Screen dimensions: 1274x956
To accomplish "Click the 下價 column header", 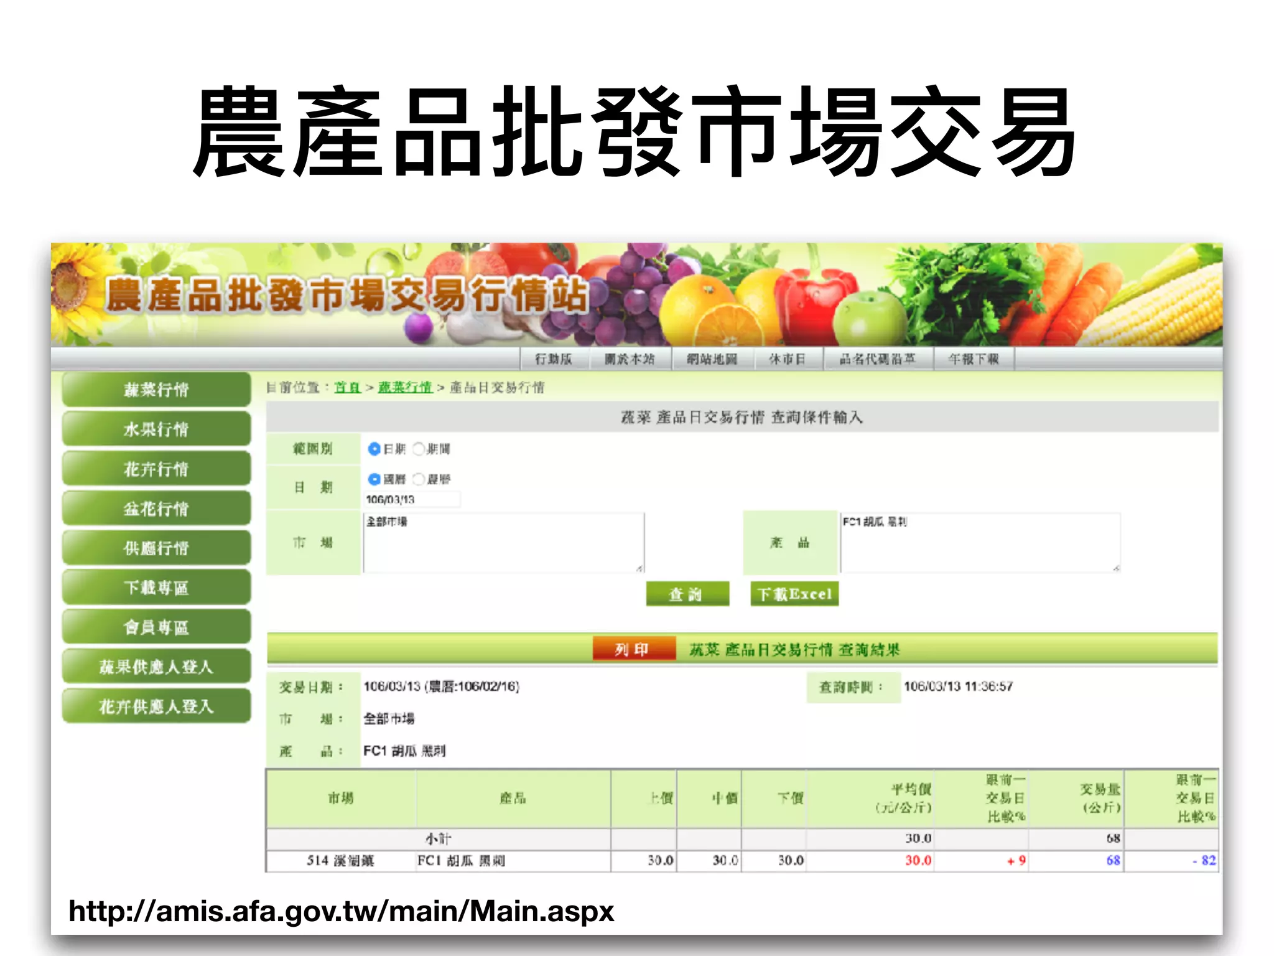I will 774,799.
